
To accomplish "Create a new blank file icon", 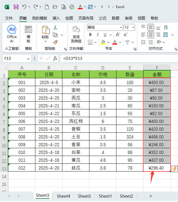I will pyautogui.click(x=47, y=7).
